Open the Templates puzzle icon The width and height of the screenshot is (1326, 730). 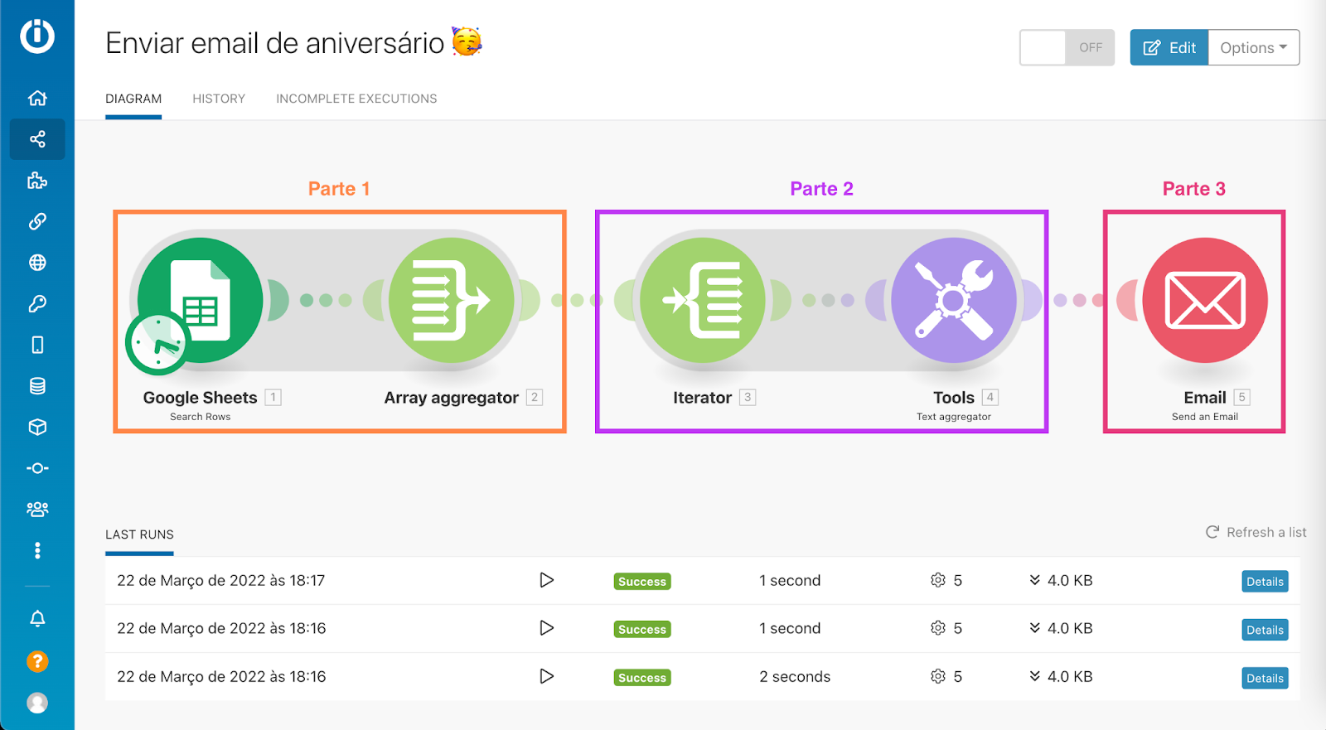[37, 180]
